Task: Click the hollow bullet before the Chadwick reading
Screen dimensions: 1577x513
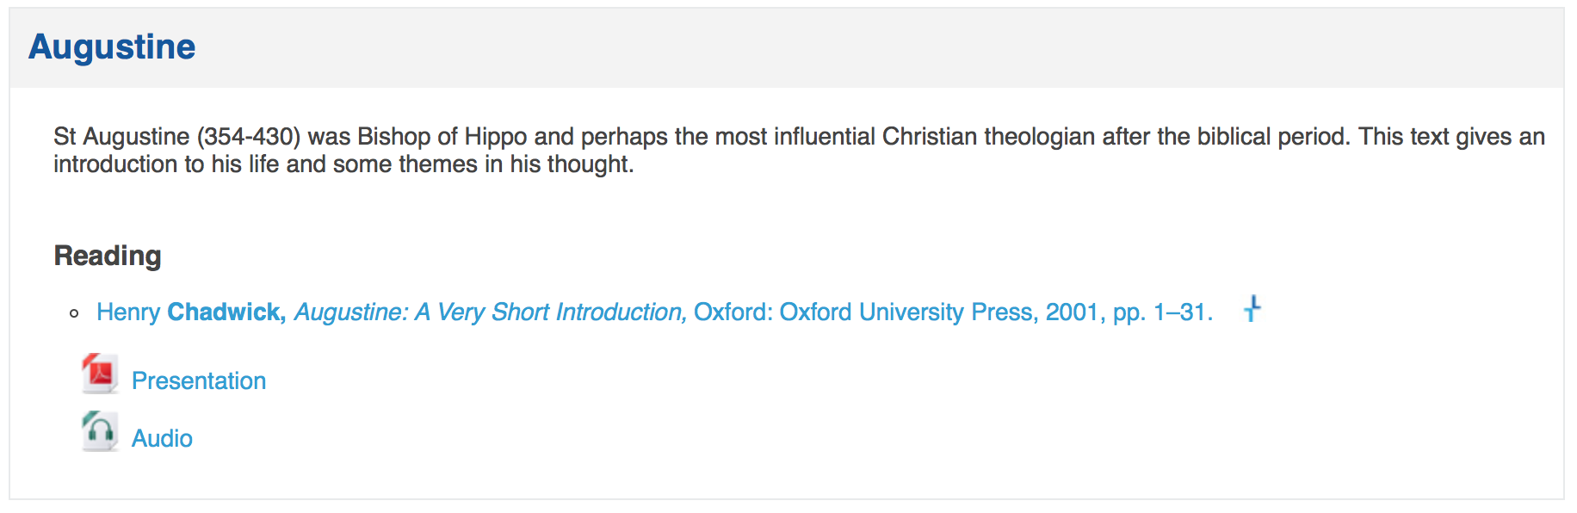Action: pyautogui.click(x=74, y=313)
